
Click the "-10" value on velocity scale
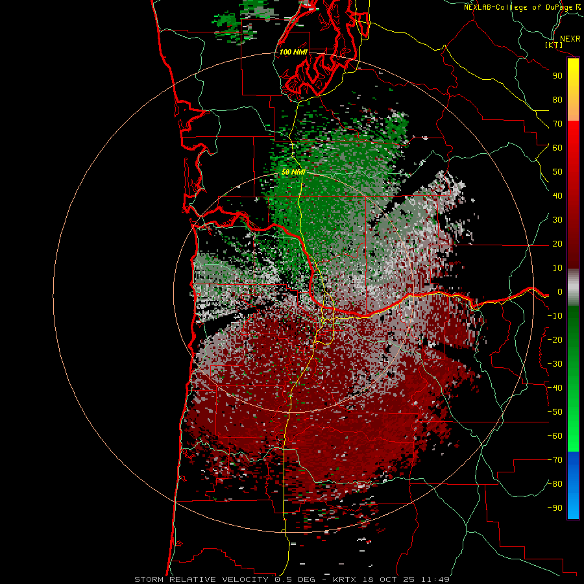click(555, 316)
